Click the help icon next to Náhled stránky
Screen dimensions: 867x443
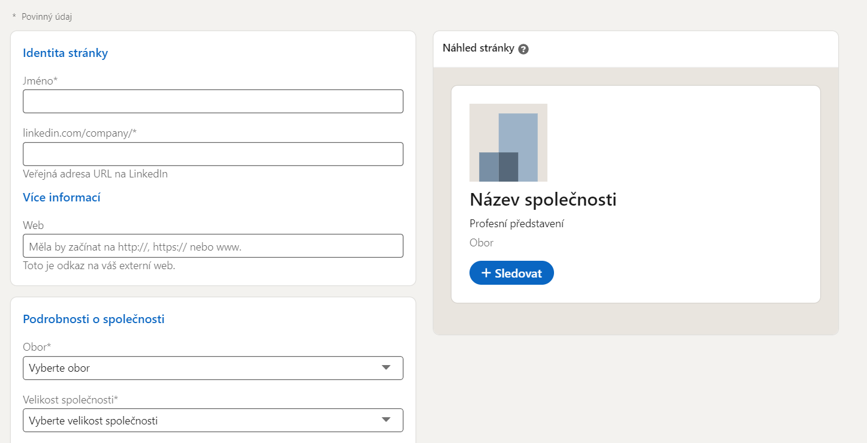523,49
